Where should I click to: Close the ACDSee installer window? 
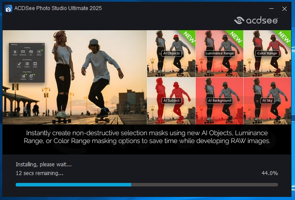click(x=285, y=9)
